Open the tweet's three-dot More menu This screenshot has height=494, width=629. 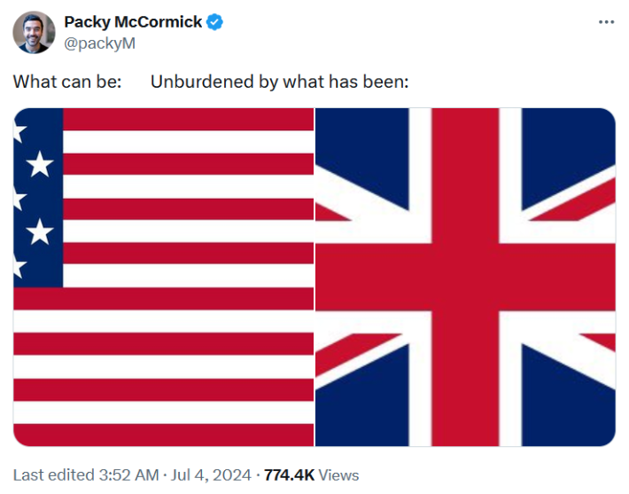tap(606, 22)
